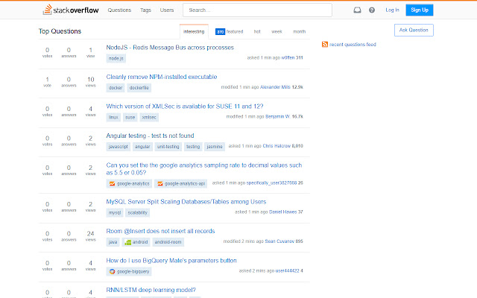Select the hot tab
This screenshot has height=298, width=477.
(x=257, y=31)
